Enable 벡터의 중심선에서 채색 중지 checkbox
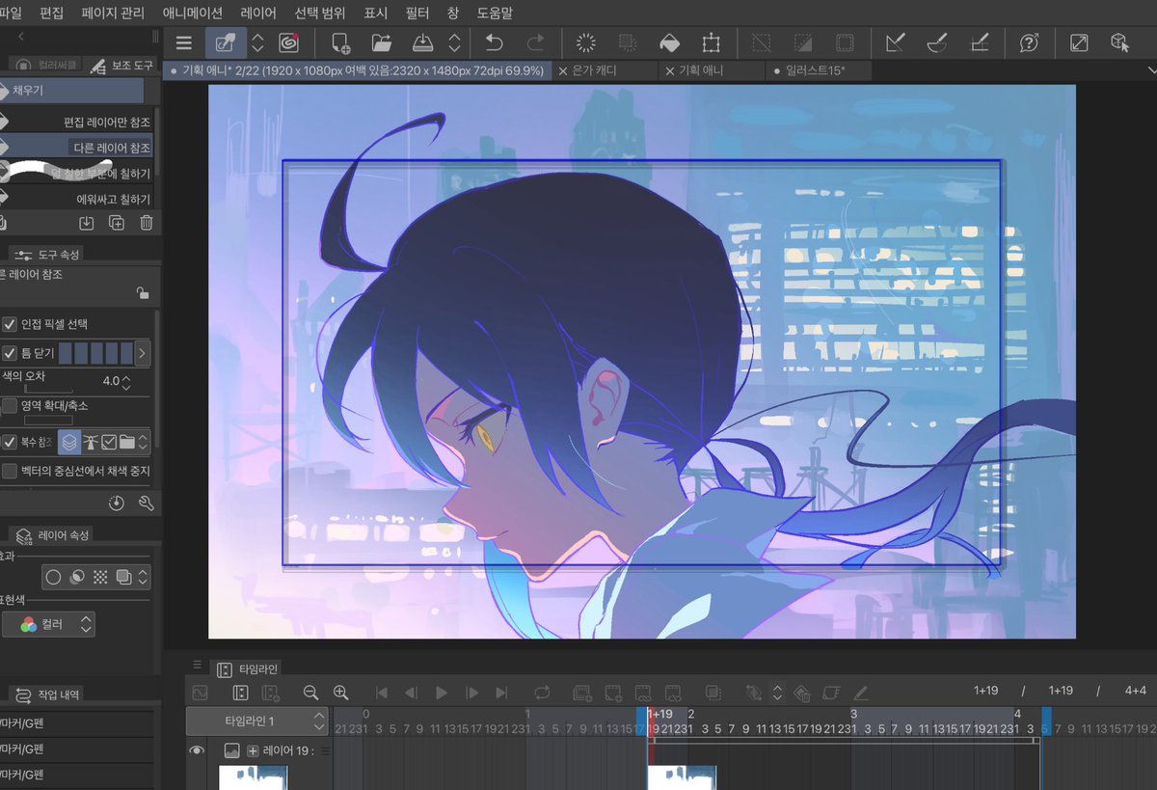 click(10, 471)
